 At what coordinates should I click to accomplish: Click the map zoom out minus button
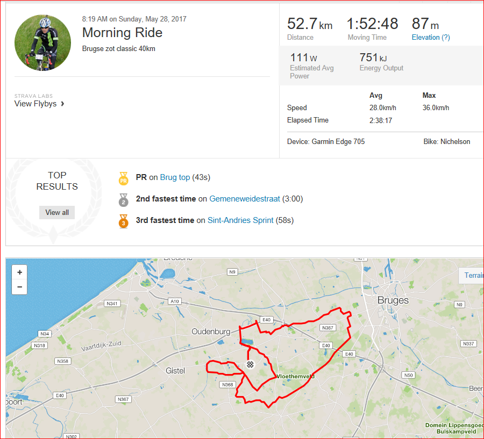tap(19, 287)
